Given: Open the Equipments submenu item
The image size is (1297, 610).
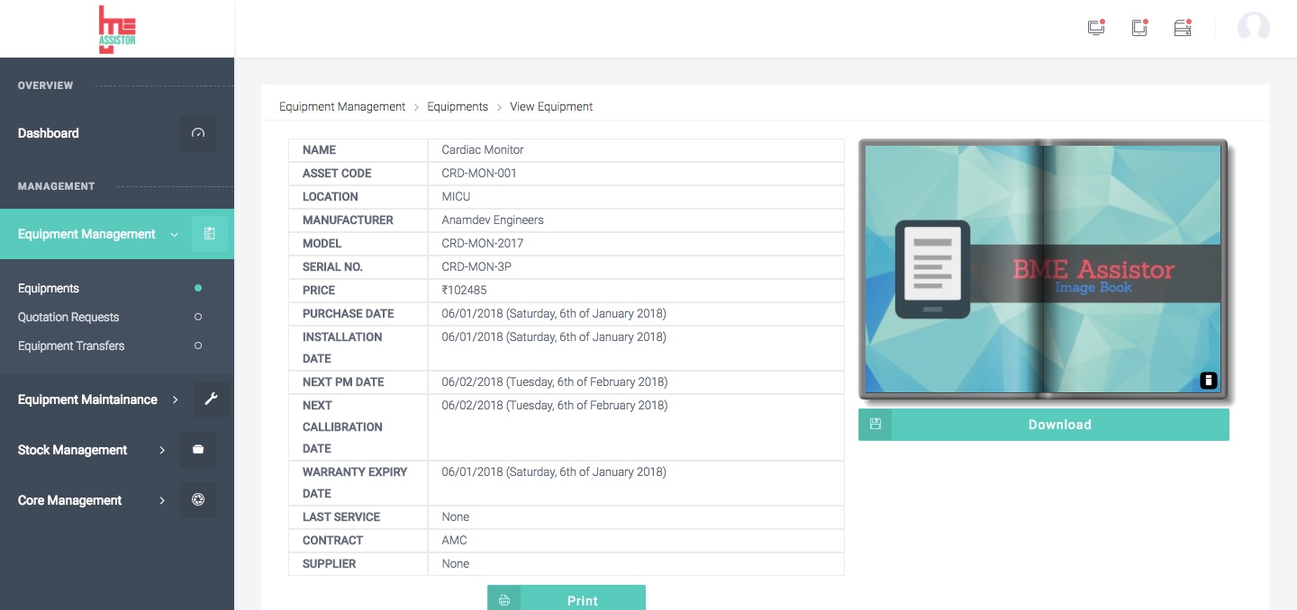Looking at the screenshot, I should tap(49, 288).
